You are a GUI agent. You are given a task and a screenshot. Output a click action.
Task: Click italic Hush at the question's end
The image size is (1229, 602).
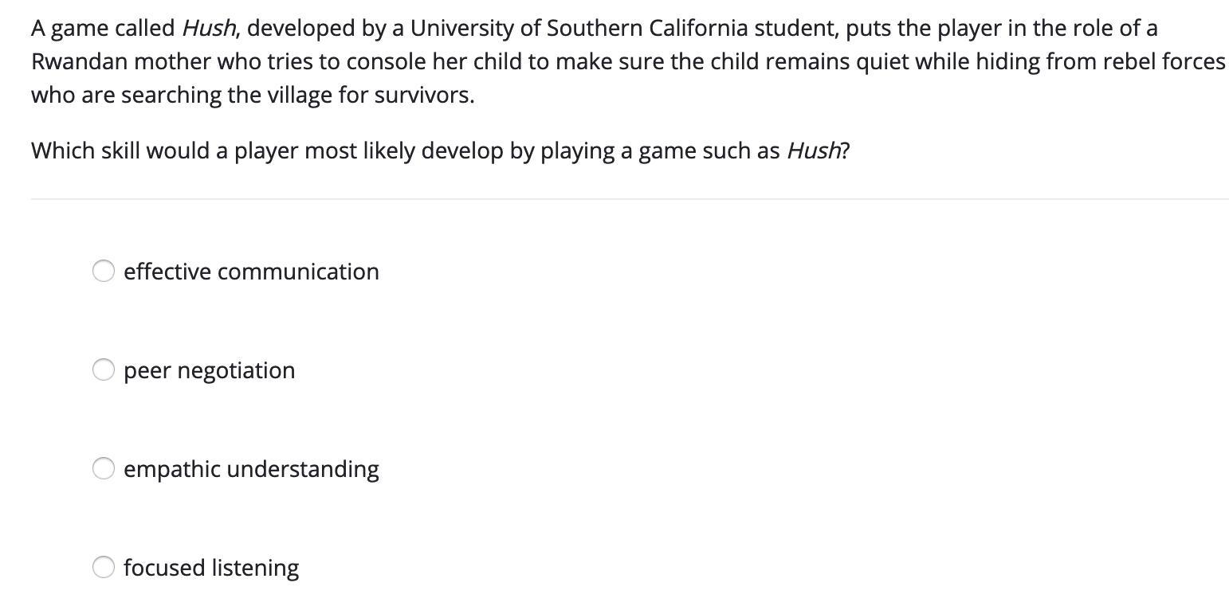click(x=813, y=150)
